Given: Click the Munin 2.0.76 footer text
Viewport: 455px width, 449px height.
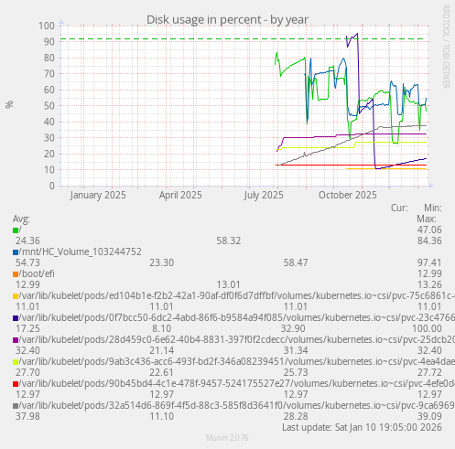Looking at the screenshot, I should pyautogui.click(x=227, y=438).
